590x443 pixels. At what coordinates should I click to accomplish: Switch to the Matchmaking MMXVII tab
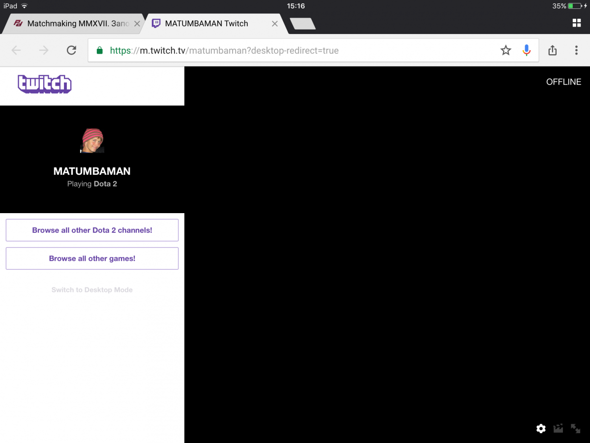[x=74, y=24]
